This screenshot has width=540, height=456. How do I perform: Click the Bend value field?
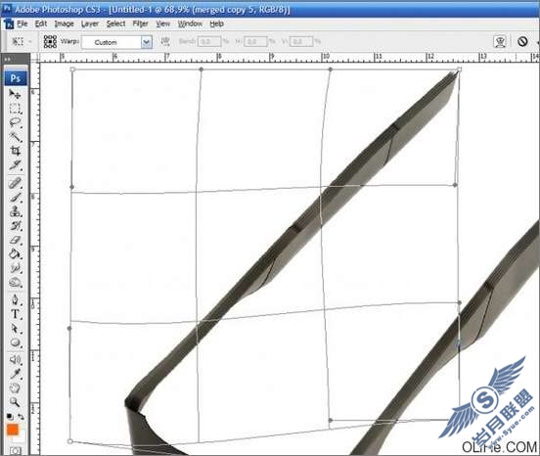pyautogui.click(x=209, y=42)
